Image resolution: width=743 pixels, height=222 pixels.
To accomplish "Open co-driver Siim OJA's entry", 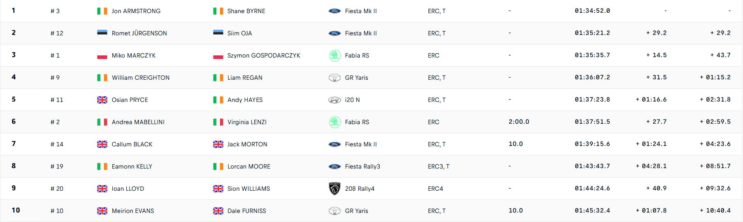I will (239, 33).
